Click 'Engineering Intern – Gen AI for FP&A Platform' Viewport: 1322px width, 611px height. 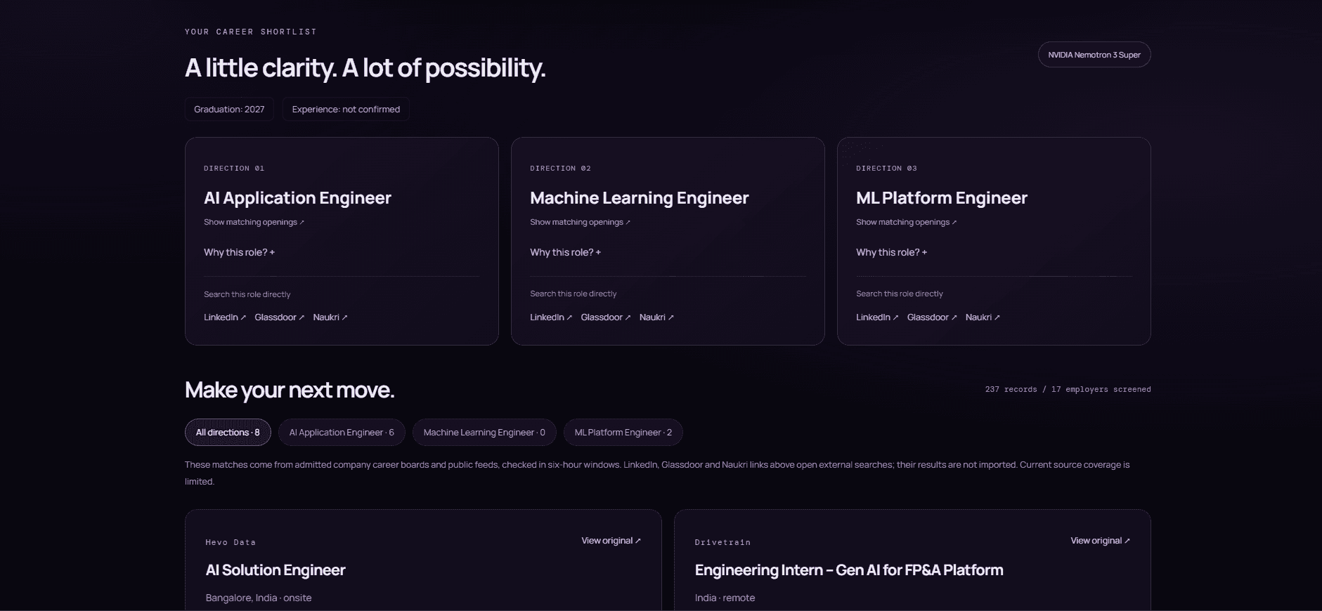(x=849, y=570)
